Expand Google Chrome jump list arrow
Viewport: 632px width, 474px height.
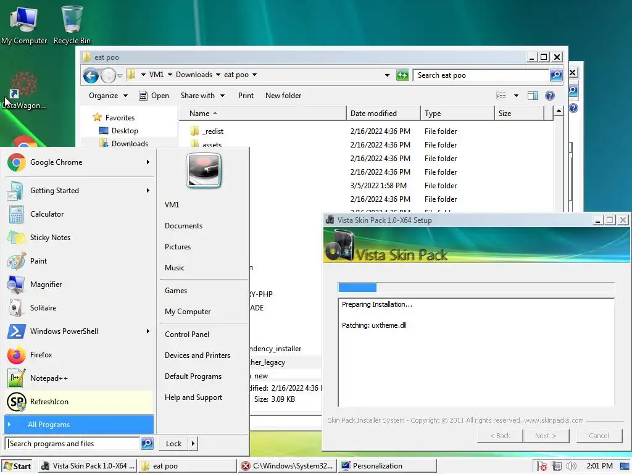(x=148, y=162)
